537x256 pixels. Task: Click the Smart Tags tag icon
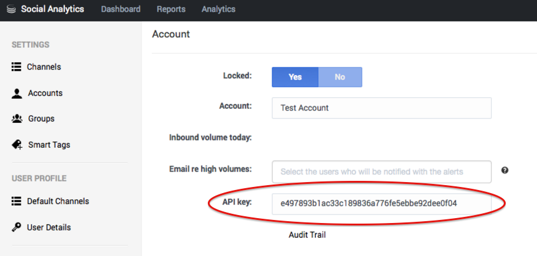click(x=17, y=145)
